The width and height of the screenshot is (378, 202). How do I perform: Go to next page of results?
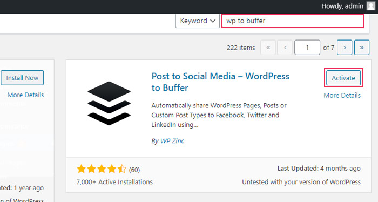pos(345,48)
